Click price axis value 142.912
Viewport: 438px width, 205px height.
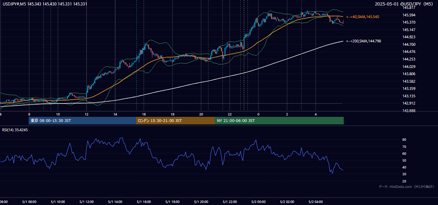409,103
